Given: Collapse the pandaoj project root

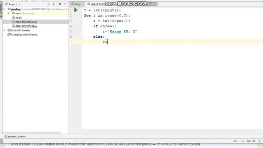Looking at the screenshot, I should [x=5, y=9].
